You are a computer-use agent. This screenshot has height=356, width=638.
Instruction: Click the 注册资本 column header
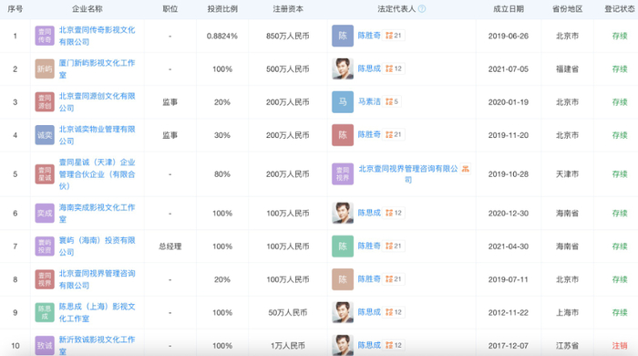288,8
